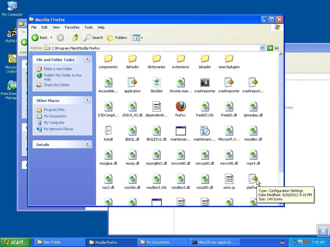The height and width of the screenshot is (247, 330).
Task: Select the application settings file
Action: [132, 85]
